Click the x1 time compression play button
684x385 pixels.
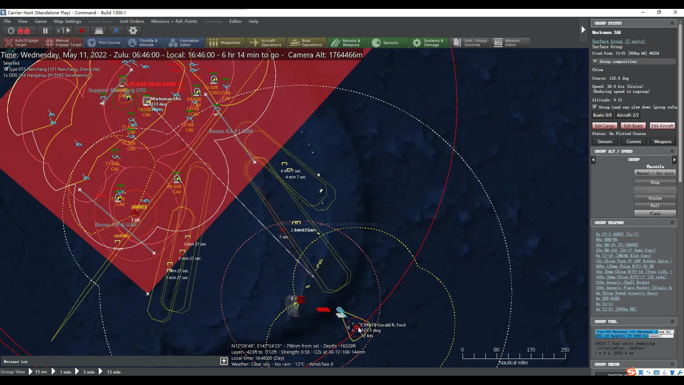coord(64,31)
